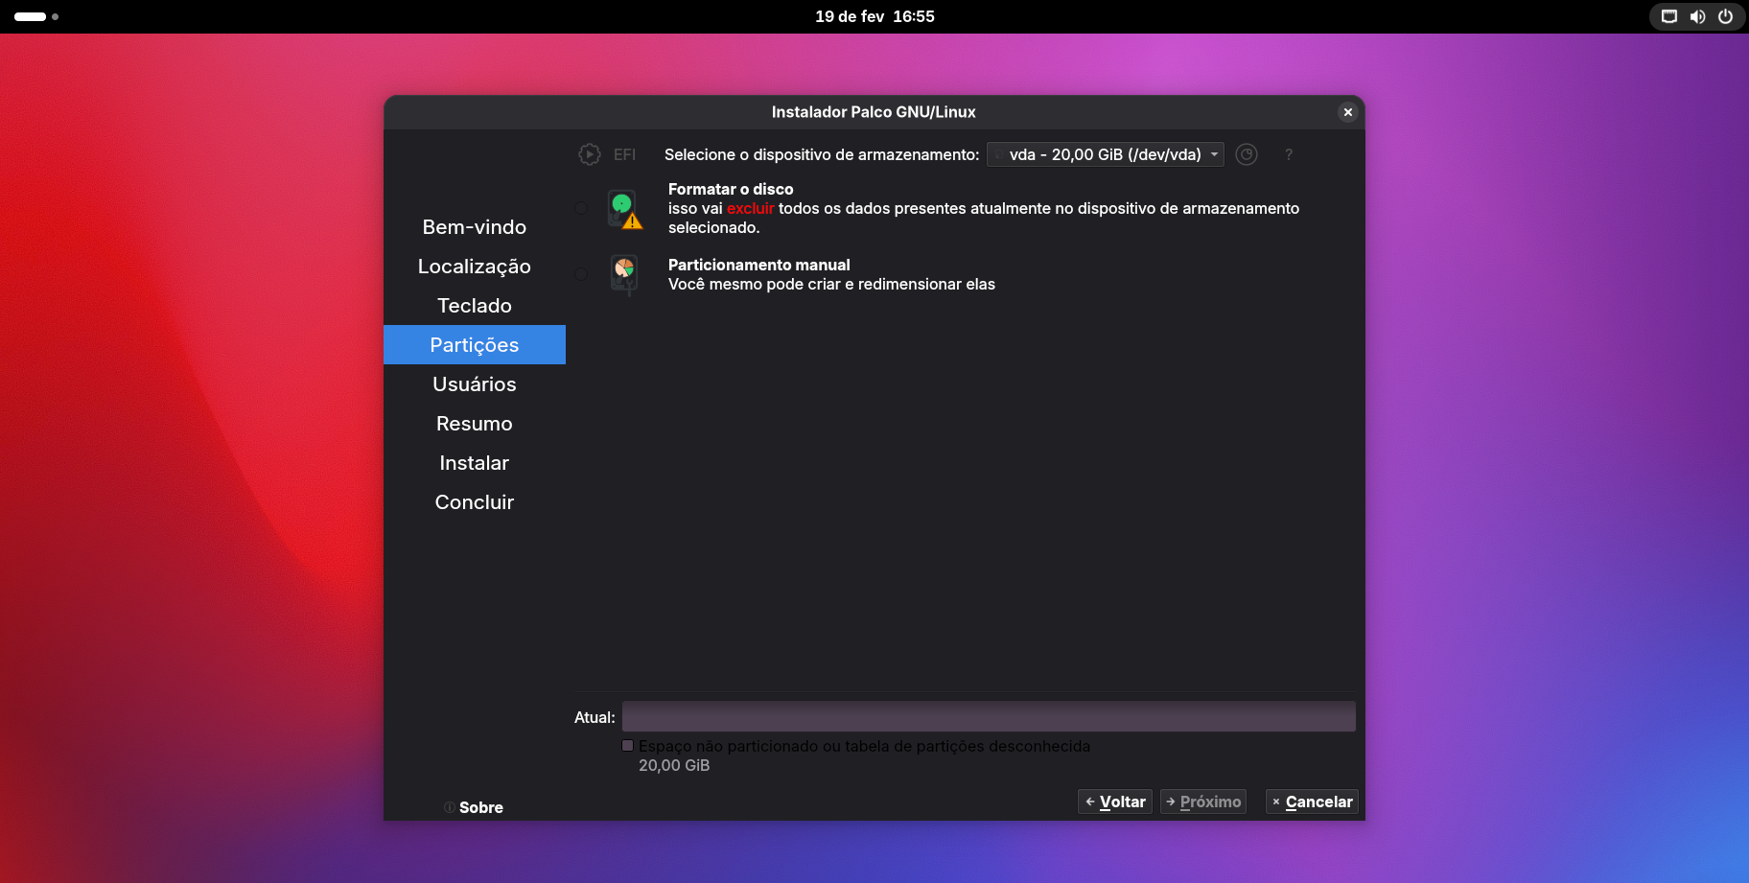
Task: Click the manual partitioning pie-chart disk icon
Action: point(624,274)
